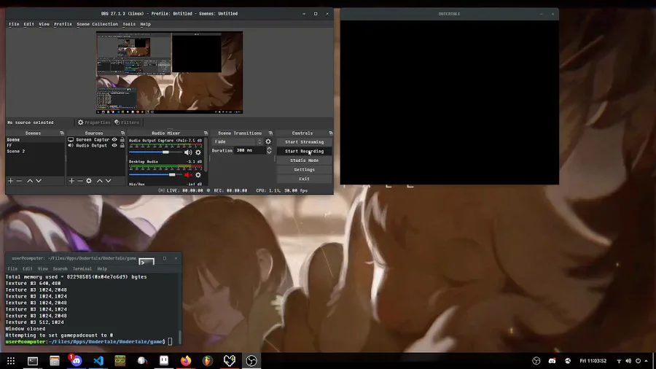The image size is (656, 369).
Task: Open Terminal from the taskbar
Action: pos(33,361)
